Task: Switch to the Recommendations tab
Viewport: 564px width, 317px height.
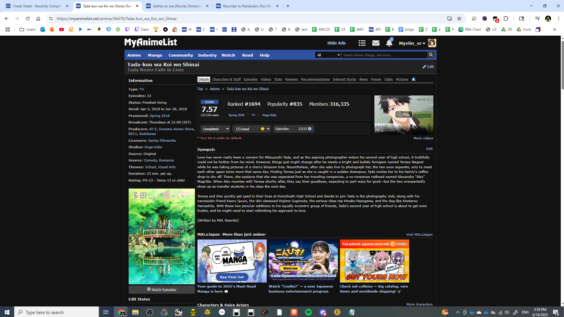Action: [x=315, y=80]
